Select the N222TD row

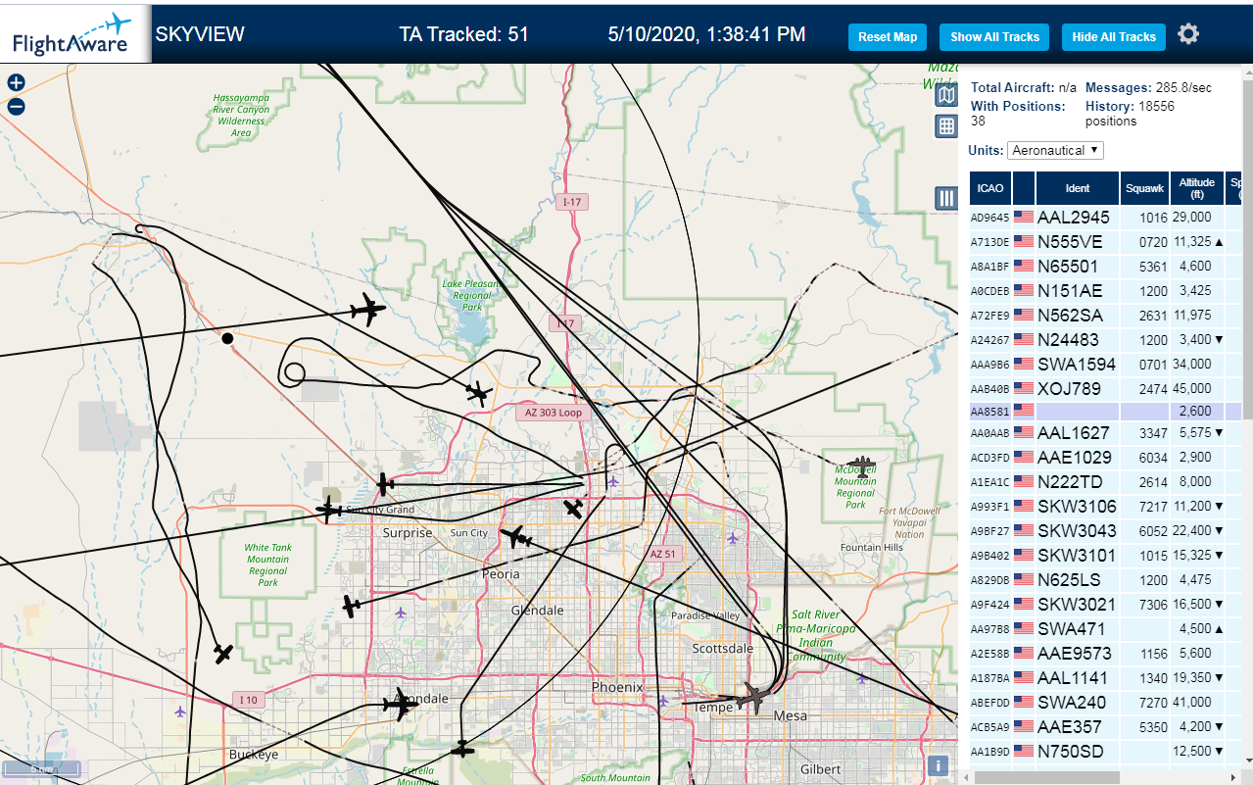tap(1105, 481)
